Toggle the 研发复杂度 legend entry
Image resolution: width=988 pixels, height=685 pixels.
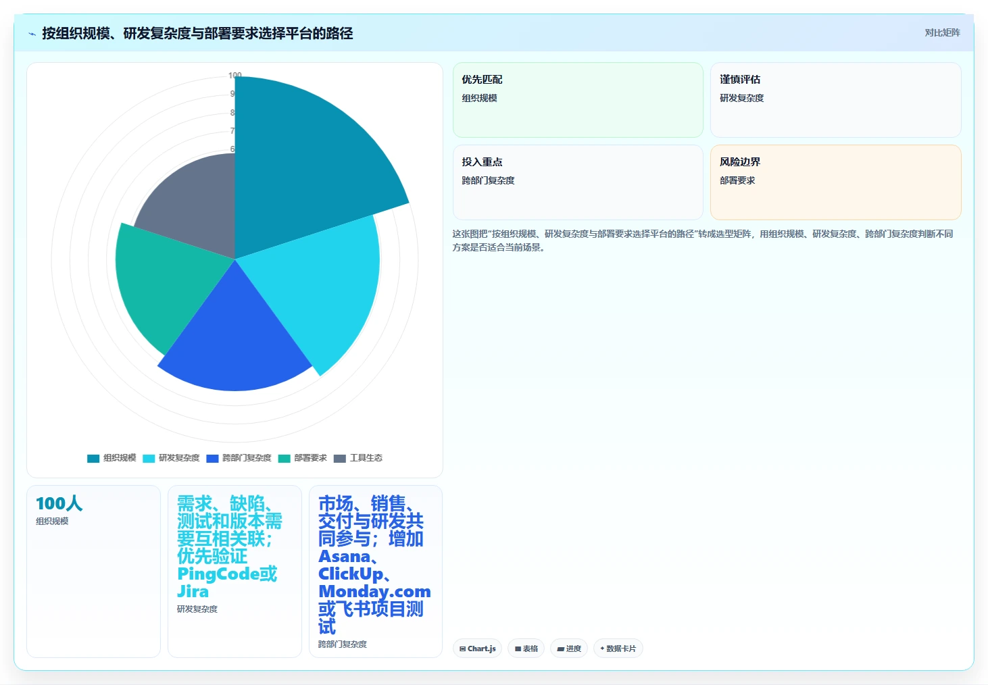(x=172, y=458)
